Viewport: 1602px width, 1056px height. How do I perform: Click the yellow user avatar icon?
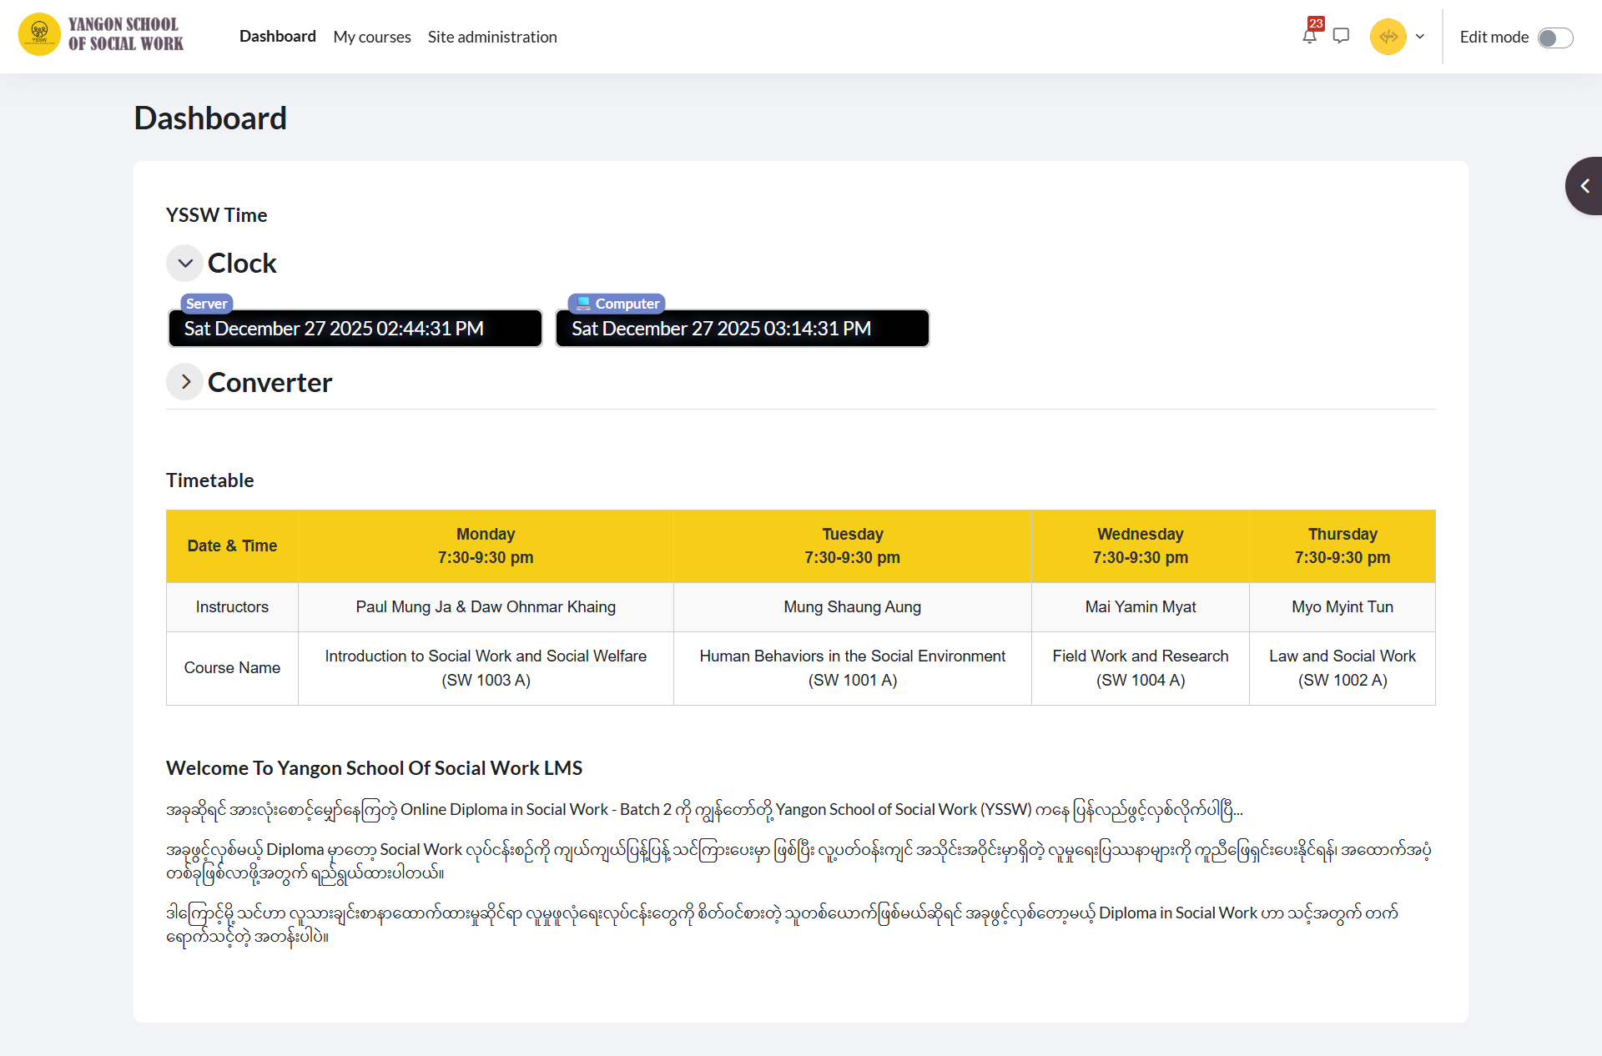pos(1388,37)
